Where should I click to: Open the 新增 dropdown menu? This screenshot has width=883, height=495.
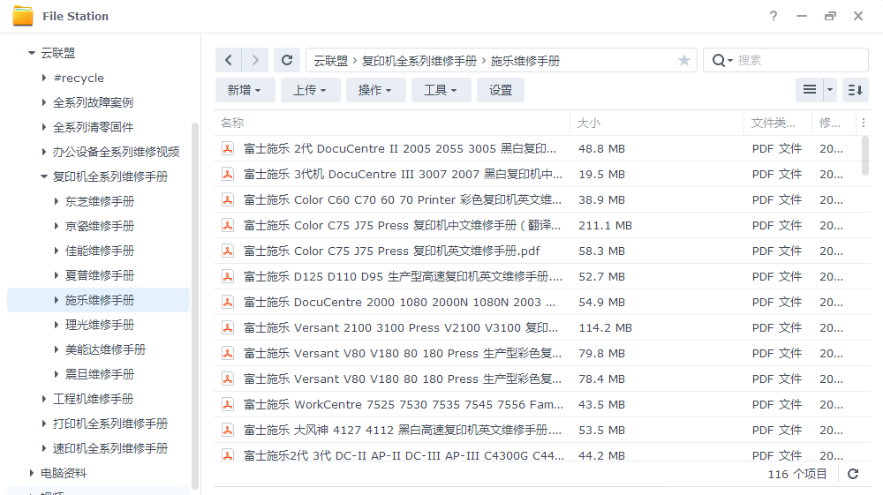pyautogui.click(x=245, y=90)
